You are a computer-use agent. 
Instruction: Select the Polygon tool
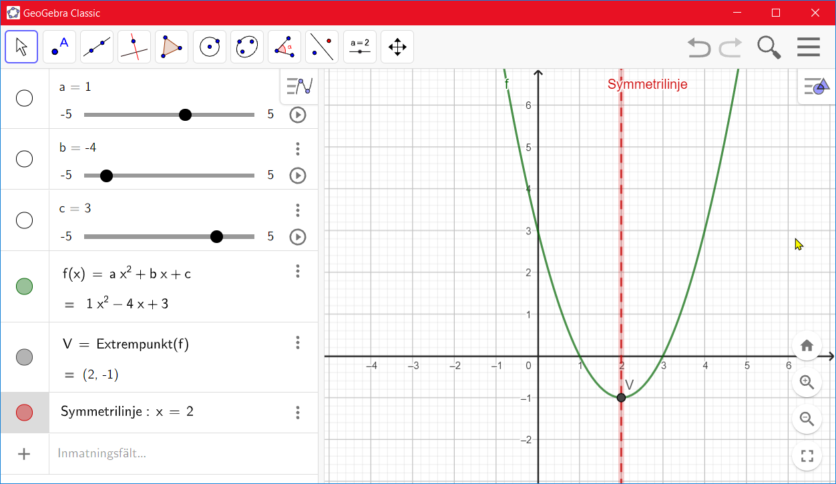[172, 47]
